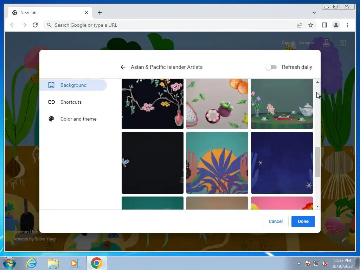Click the browser Forward arrow
This screenshot has width=360, height=270.
[24, 25]
